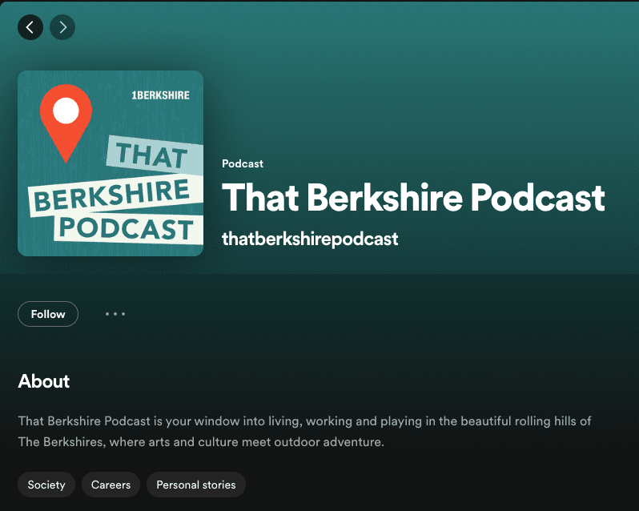Click the white BERKSHIRE banner on cover art
This screenshot has width=639, height=511.
click(x=111, y=196)
